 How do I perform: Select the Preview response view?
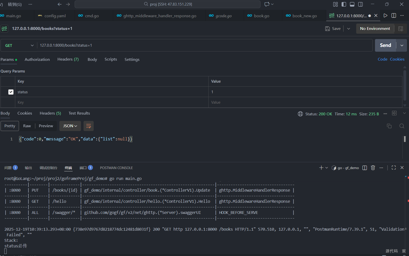(x=46, y=126)
